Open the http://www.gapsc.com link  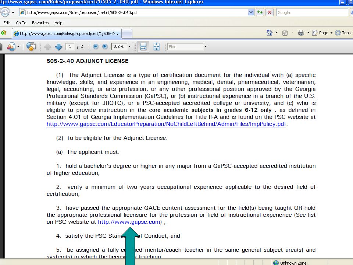[x=129, y=222]
